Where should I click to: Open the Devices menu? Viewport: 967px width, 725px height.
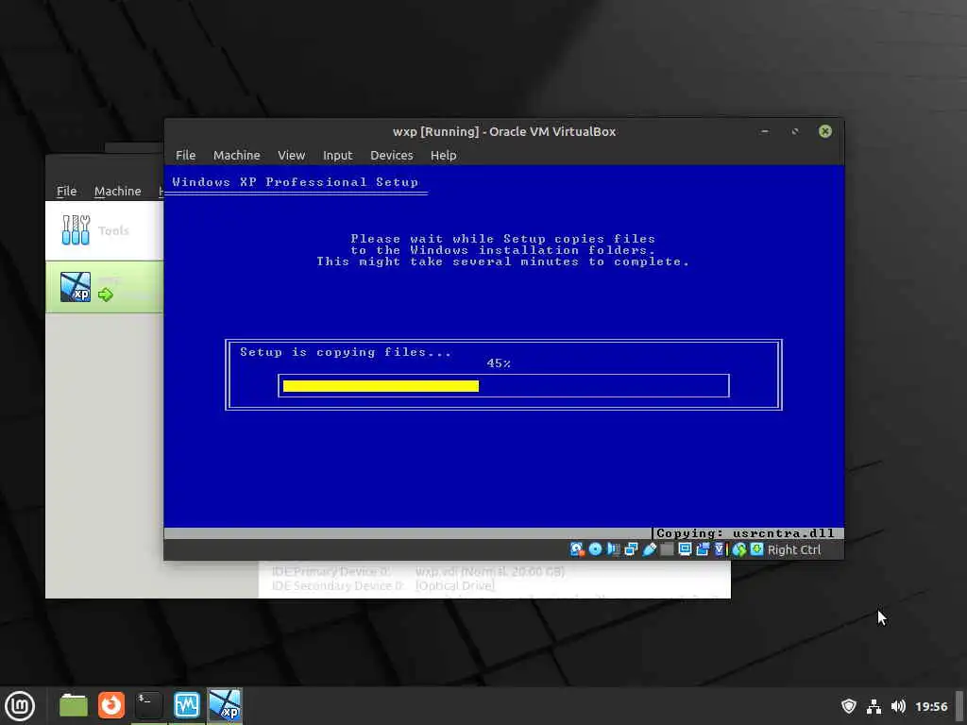[x=391, y=156]
